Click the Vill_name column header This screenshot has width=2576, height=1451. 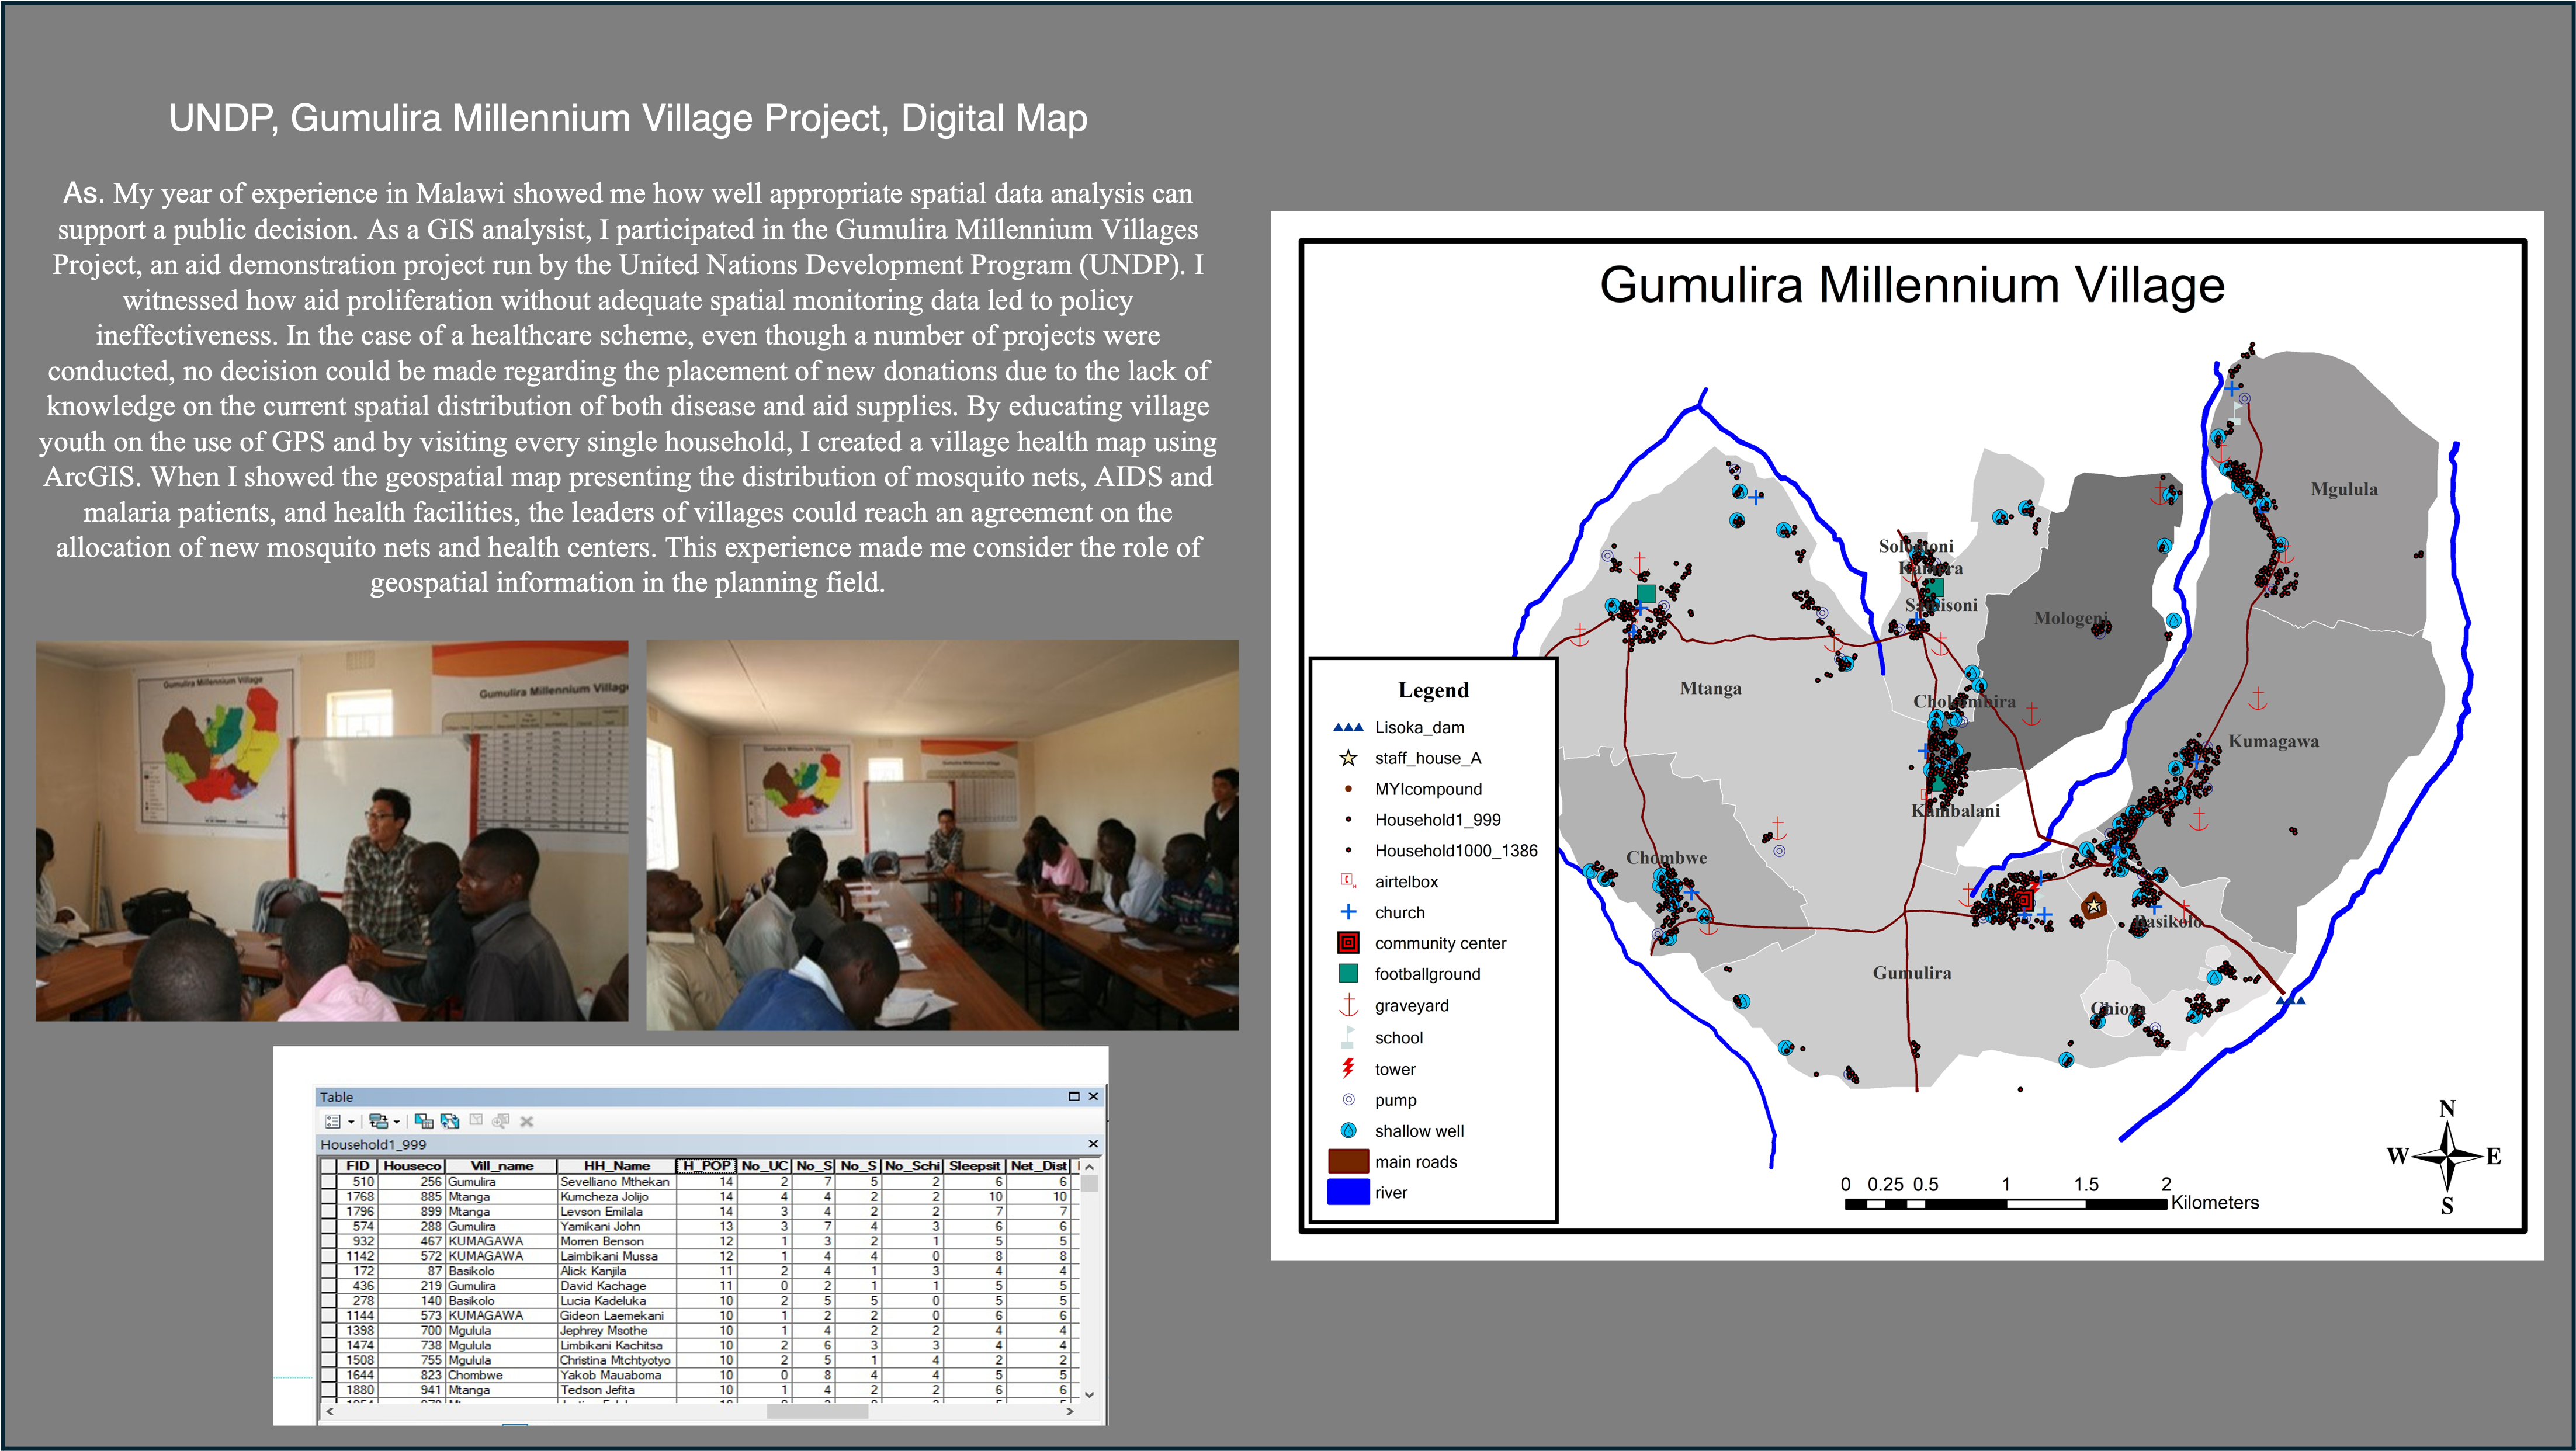(x=501, y=1166)
